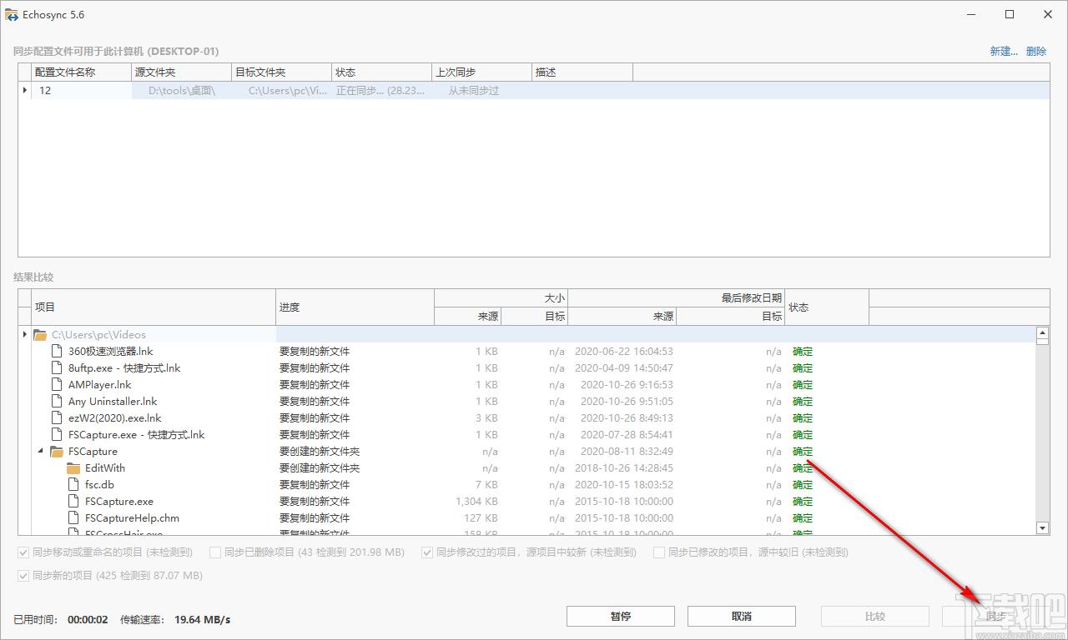Click the 360极速浏览器.lnk file icon
The height and width of the screenshot is (640, 1068).
coord(57,352)
